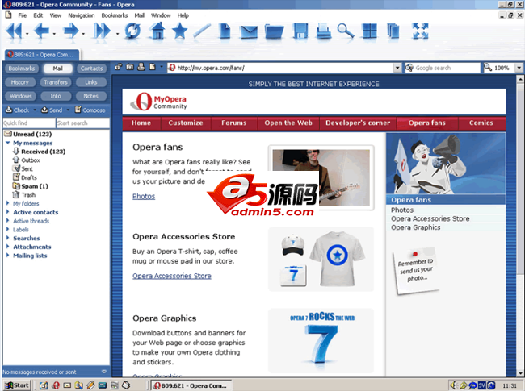Show the History panel
Viewport: 525px width, 391px height.
[x=19, y=82]
